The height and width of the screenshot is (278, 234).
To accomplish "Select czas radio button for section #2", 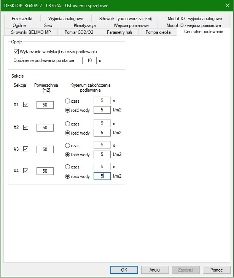I will tap(67, 124).
